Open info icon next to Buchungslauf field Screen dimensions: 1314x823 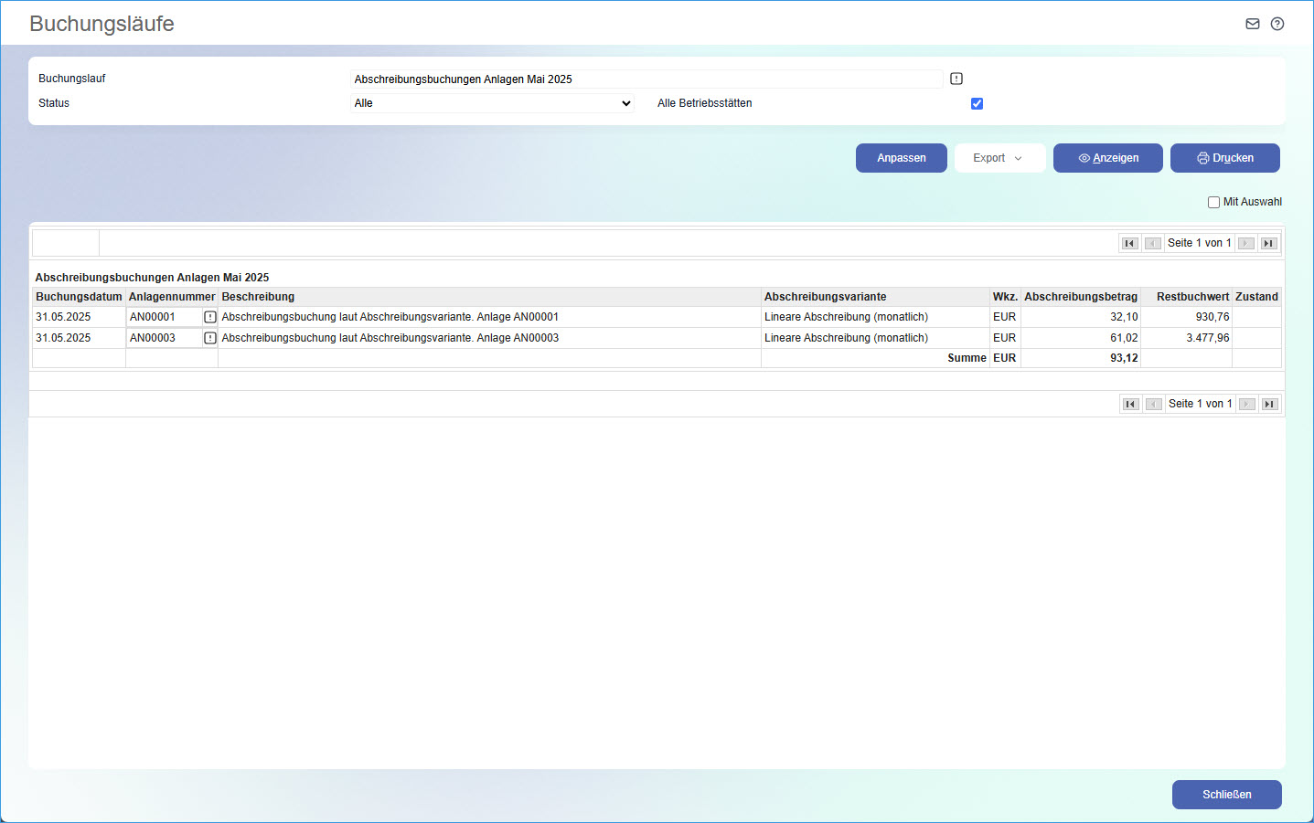coord(956,79)
